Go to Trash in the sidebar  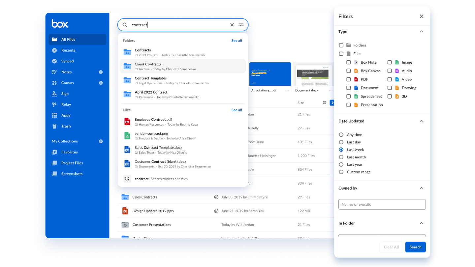[x=66, y=126]
